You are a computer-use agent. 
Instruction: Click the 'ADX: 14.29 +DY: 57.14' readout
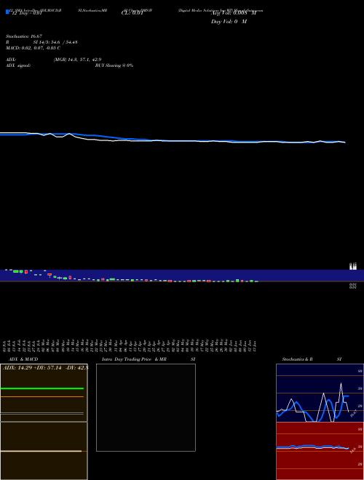click(x=32, y=367)
